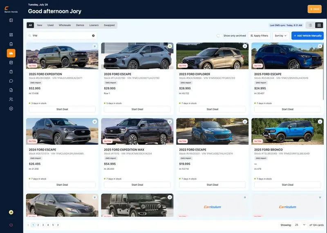This screenshot has height=233, width=327.
Task: Open the Sort by dropdown
Action: 281,36
